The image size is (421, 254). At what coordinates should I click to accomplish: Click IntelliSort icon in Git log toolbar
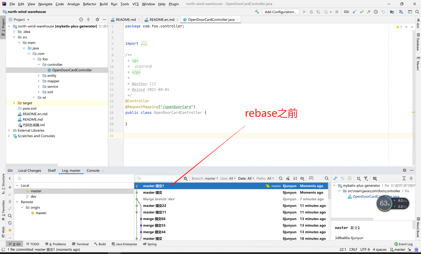[295, 178]
